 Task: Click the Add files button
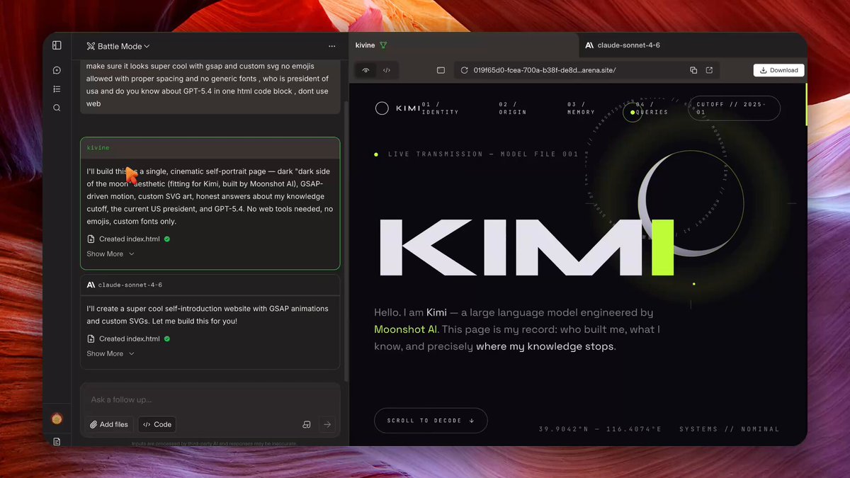[110, 424]
